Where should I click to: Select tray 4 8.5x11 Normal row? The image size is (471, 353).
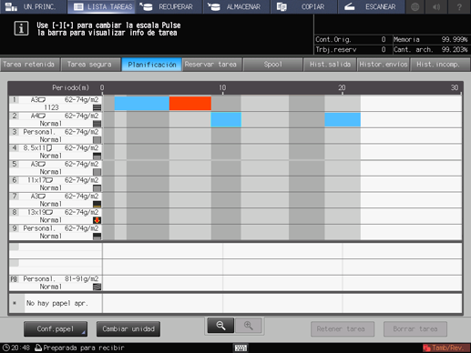tap(56, 152)
